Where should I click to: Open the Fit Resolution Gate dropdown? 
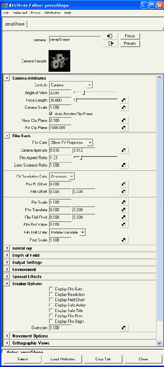pyautogui.click(x=62, y=176)
